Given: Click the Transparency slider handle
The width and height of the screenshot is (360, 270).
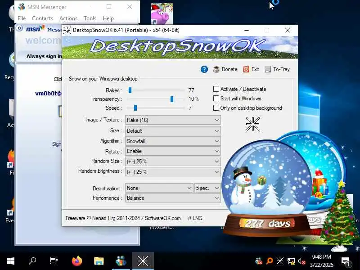Looking at the screenshot, I should (172, 99).
